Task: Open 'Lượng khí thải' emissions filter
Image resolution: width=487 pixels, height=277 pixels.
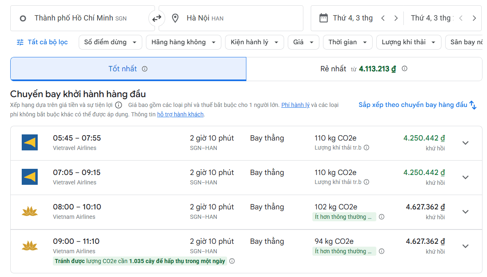Action: [409, 42]
